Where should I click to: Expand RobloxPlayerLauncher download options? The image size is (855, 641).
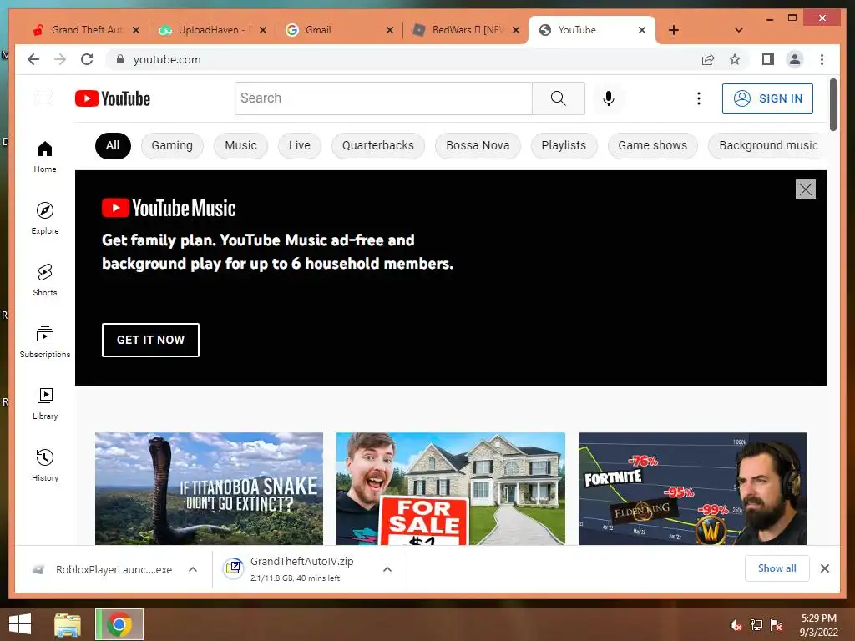click(193, 569)
